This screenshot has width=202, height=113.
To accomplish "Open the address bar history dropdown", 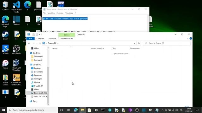I will 134,43.
